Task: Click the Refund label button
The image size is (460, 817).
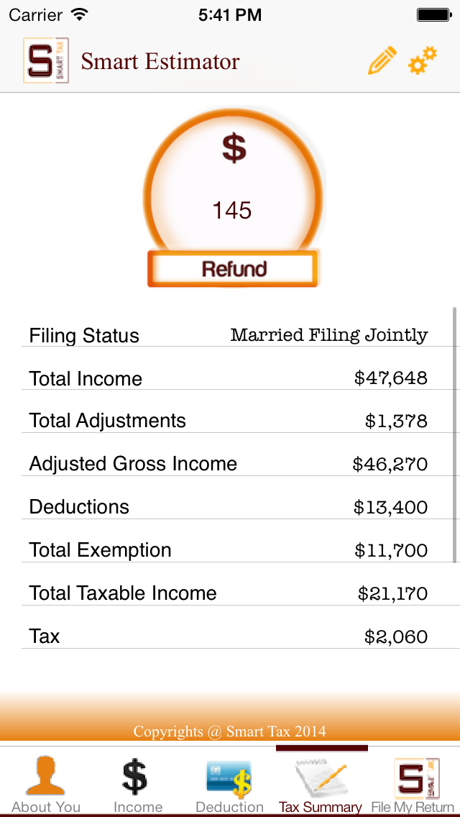Action: (231, 267)
